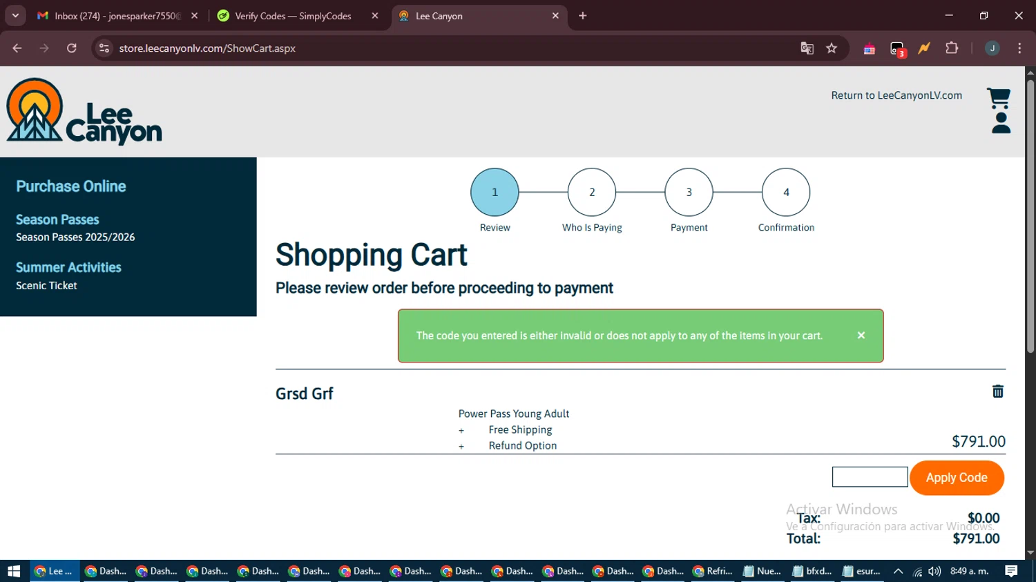Click Return to LeeCanyonLV.com link
The width and height of the screenshot is (1036, 582).
(x=896, y=95)
